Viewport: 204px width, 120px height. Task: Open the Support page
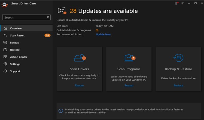(26, 71)
